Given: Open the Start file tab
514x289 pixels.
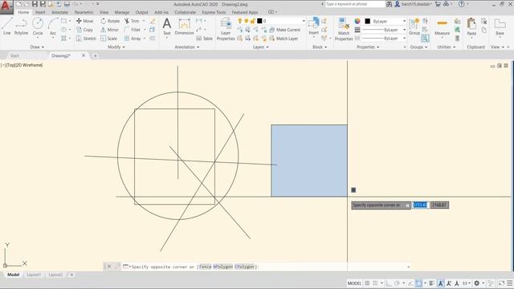Looking at the screenshot, I should pos(14,55).
